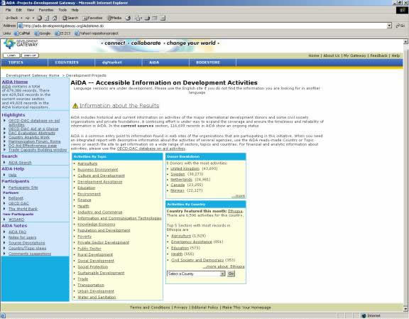Screen dimensions: 409x319
Task: Open the Favorites menu
Action: [x=46, y=10]
